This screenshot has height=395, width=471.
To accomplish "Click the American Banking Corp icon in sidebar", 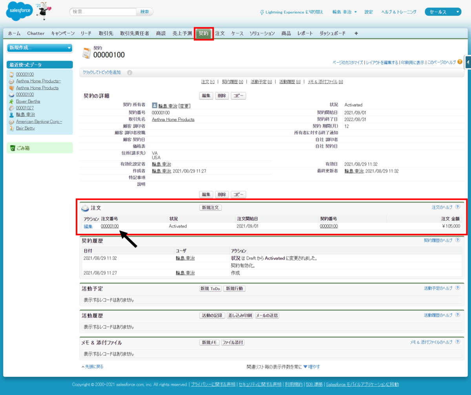I will [x=12, y=122].
